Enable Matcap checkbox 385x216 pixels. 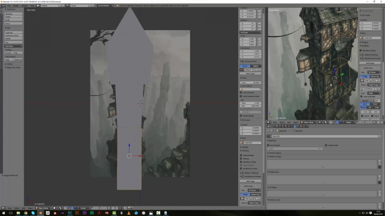pos(241,159)
